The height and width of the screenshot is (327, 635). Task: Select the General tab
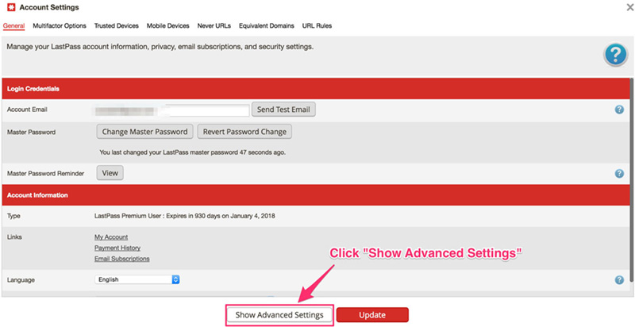click(13, 25)
